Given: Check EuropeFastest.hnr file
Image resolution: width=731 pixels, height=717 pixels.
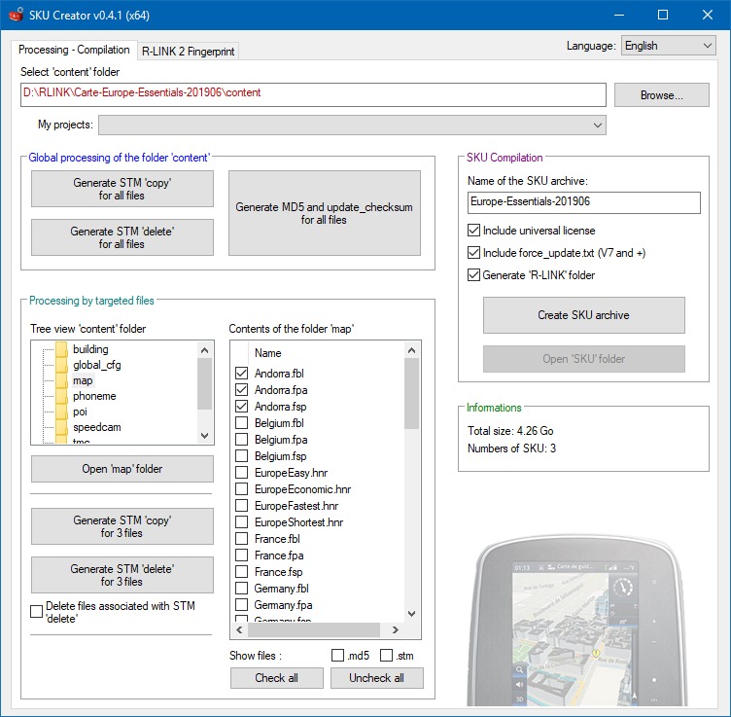Looking at the screenshot, I should coord(241,506).
